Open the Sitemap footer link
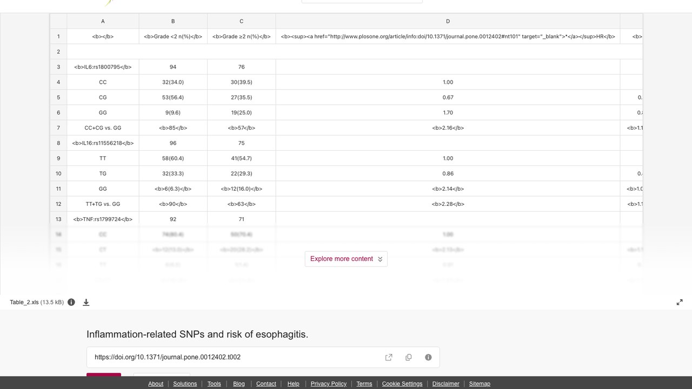The height and width of the screenshot is (389, 692). [480, 384]
